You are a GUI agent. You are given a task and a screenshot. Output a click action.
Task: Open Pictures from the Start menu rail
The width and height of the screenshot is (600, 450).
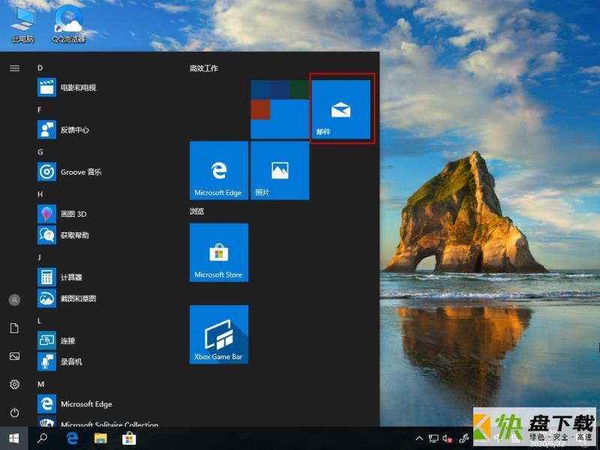coord(14,356)
